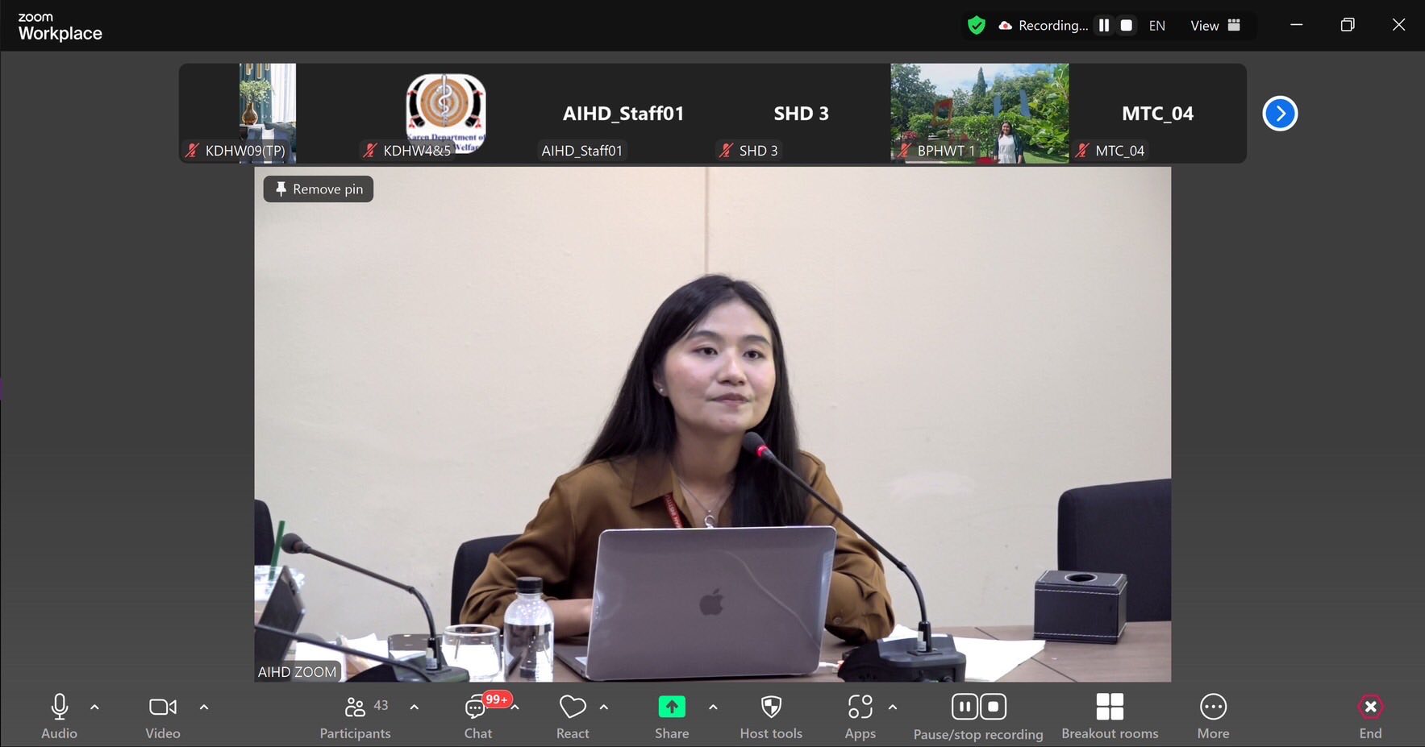Click End to leave the meeting
The image size is (1425, 747).
(x=1369, y=716)
